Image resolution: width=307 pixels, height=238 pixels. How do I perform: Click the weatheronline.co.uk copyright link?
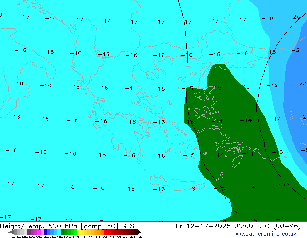point(266,234)
